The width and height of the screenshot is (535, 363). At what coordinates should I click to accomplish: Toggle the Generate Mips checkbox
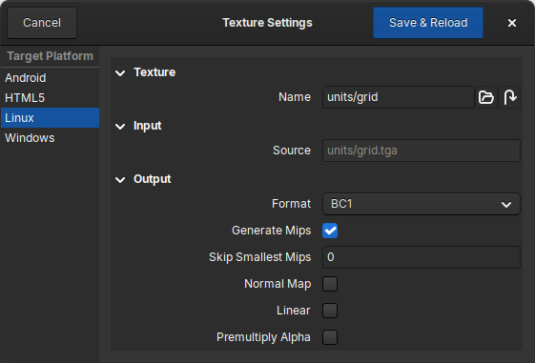330,231
